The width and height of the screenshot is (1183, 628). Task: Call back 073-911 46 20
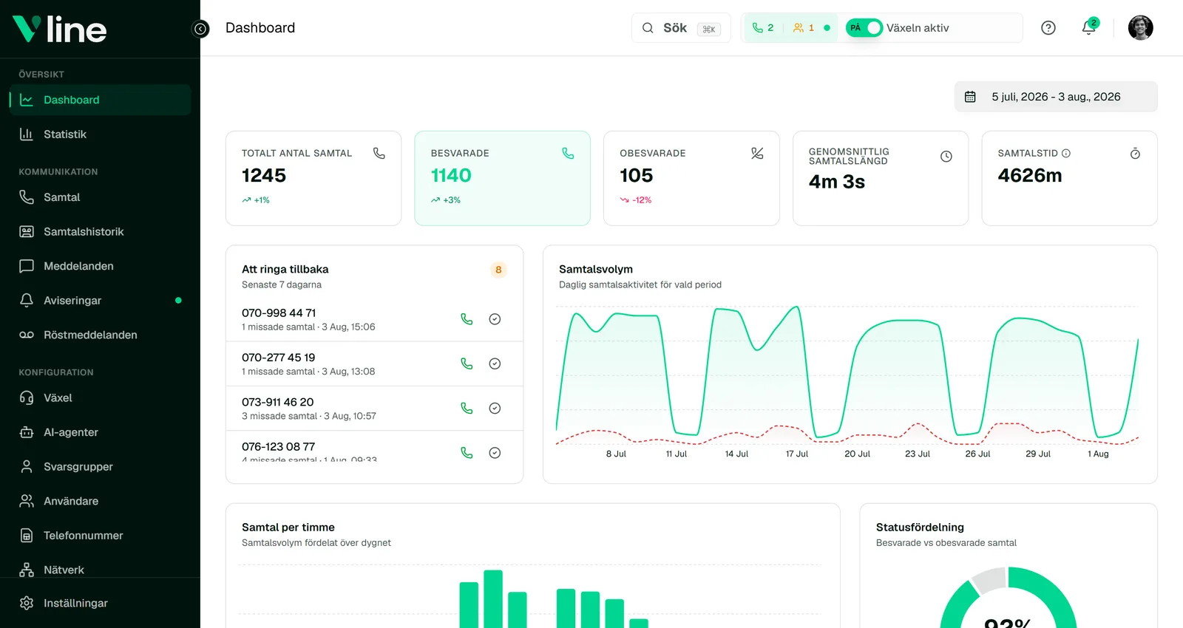click(x=467, y=408)
